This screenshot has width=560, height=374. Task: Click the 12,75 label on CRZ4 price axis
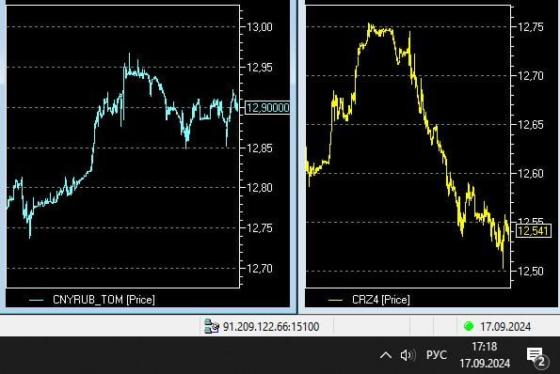pyautogui.click(x=531, y=26)
